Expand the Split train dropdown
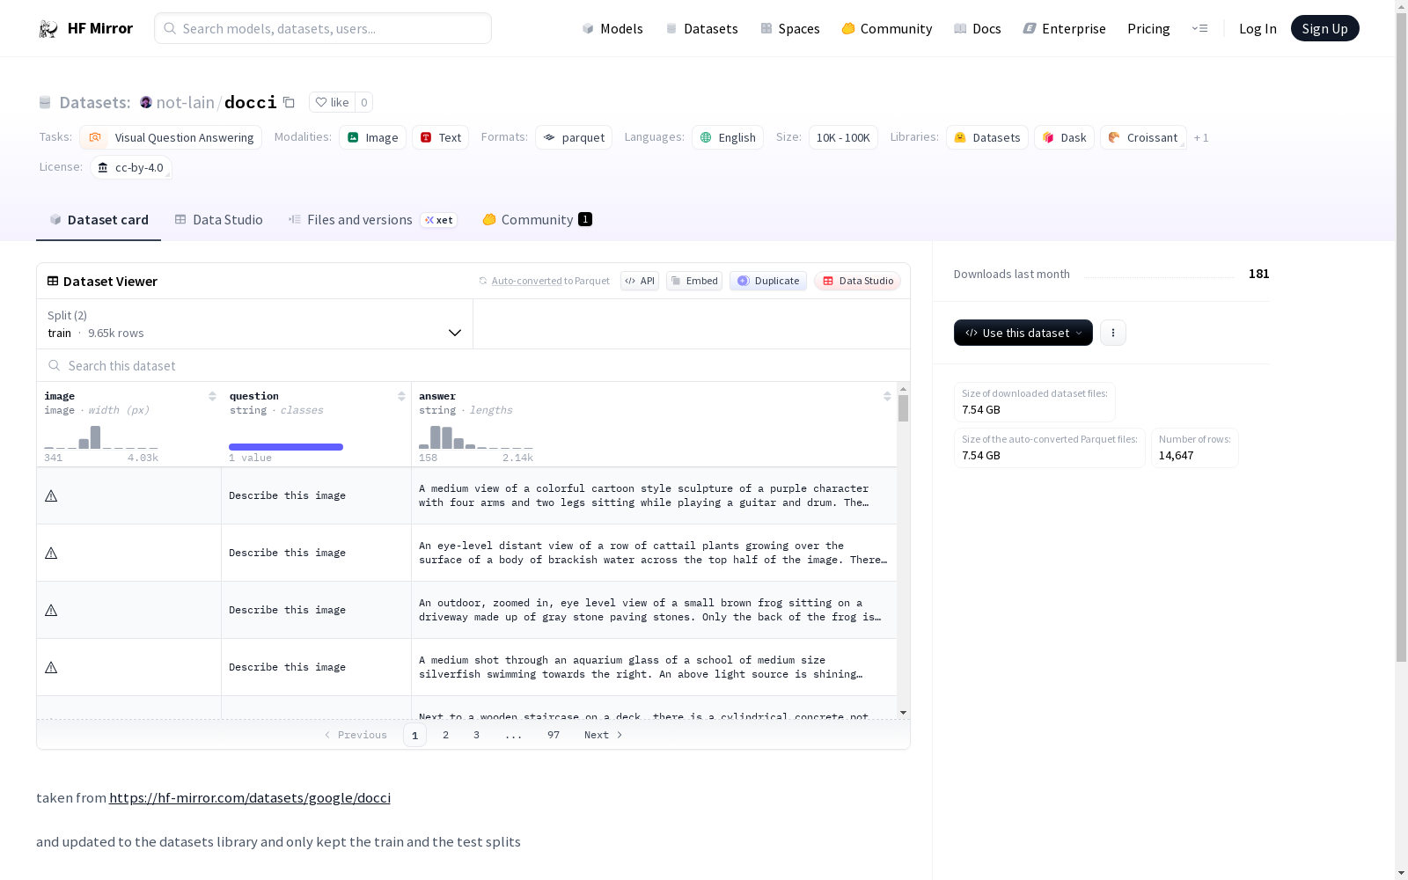The height and width of the screenshot is (880, 1408). click(255, 324)
